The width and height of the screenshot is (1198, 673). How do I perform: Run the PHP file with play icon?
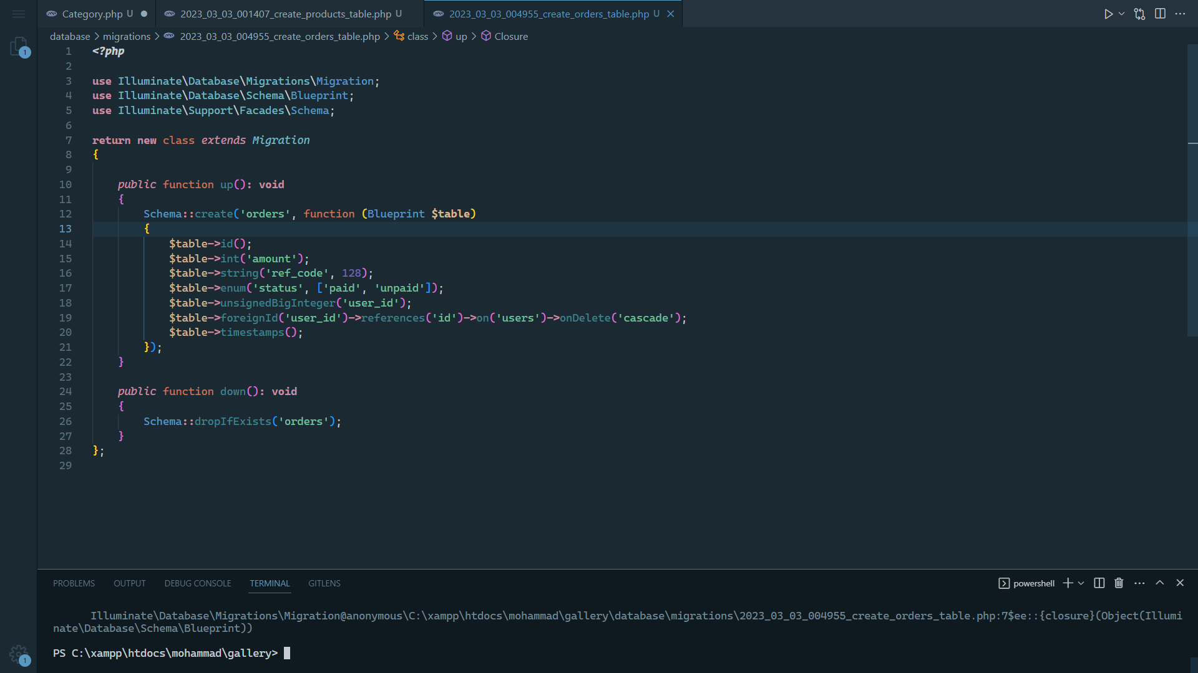pyautogui.click(x=1108, y=14)
